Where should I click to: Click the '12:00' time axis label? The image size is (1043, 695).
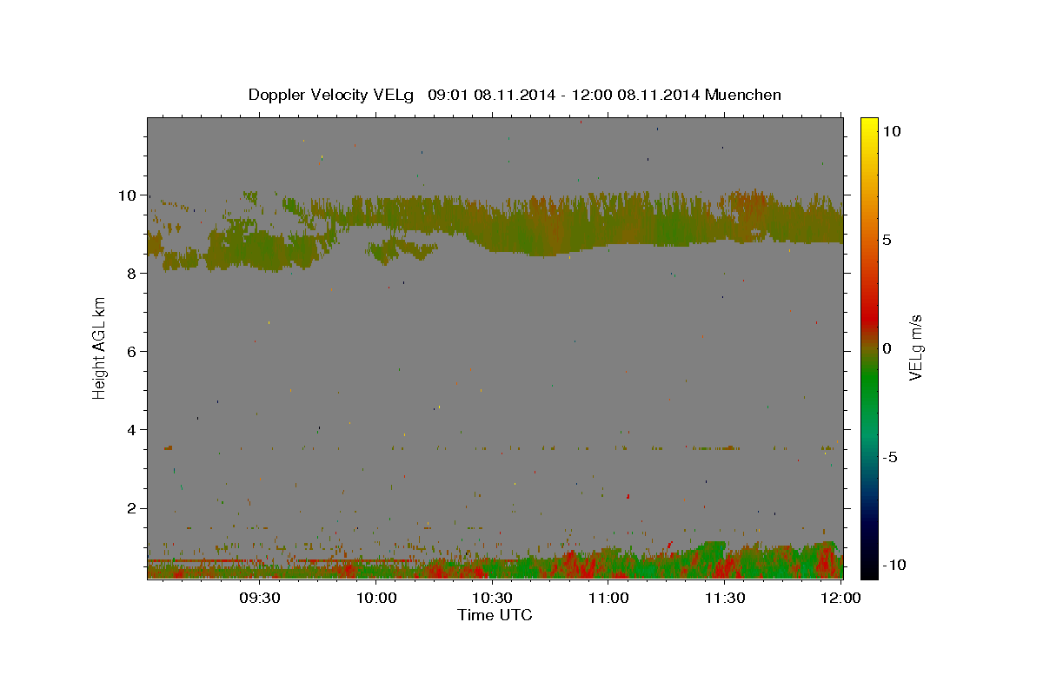click(840, 599)
